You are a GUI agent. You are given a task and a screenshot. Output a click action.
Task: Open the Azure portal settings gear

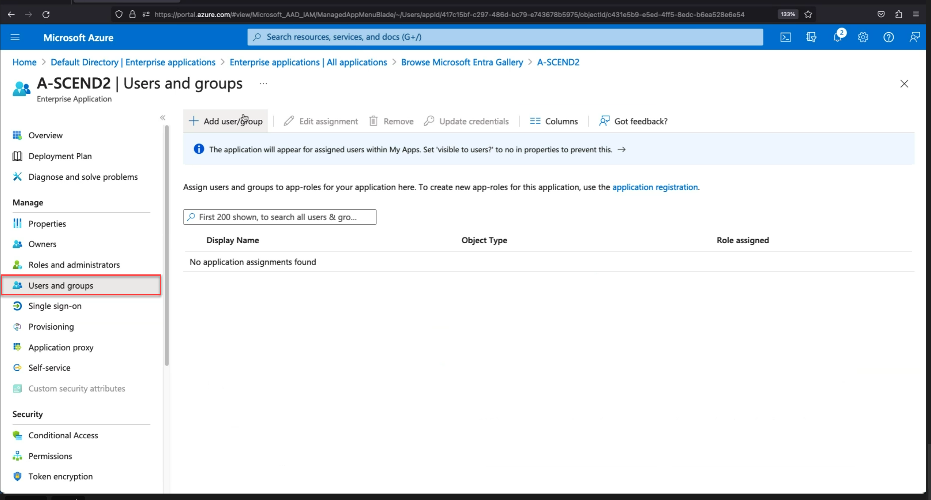(x=863, y=37)
